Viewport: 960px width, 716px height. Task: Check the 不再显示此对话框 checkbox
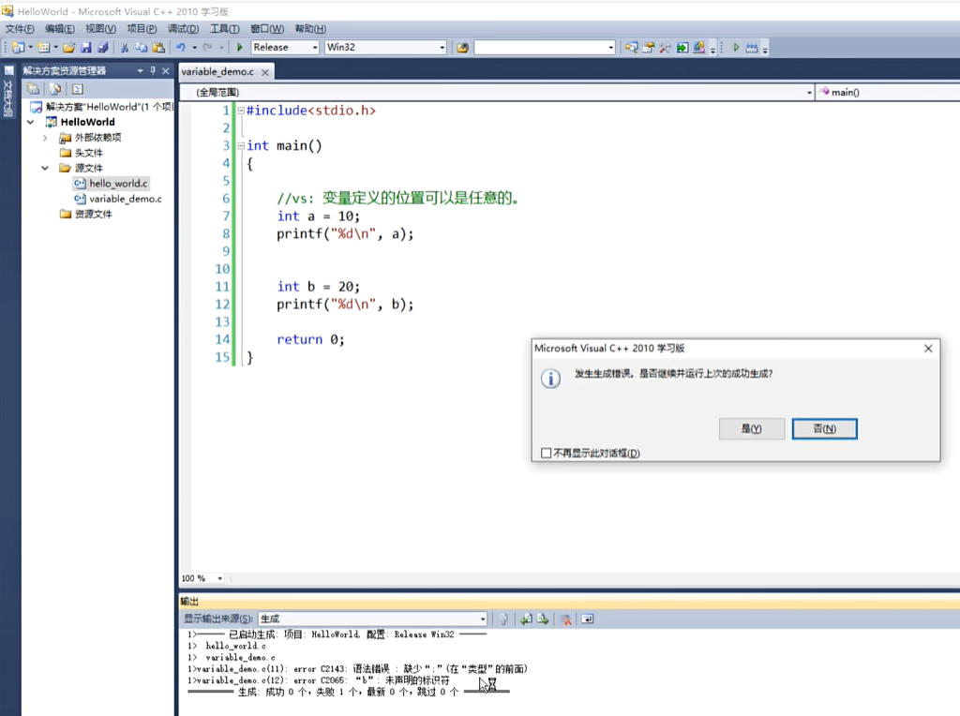click(547, 453)
